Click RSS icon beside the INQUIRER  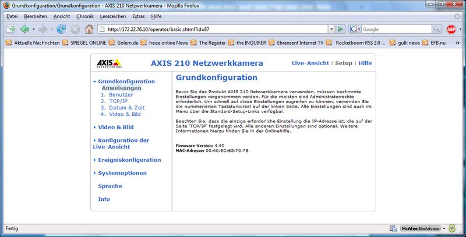(x=231, y=43)
